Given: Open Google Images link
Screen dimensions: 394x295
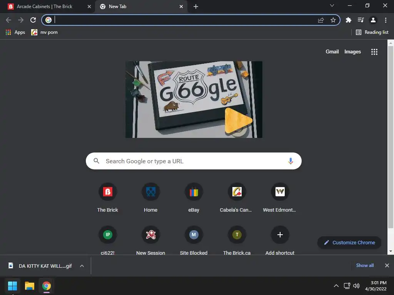Looking at the screenshot, I should 352,52.
